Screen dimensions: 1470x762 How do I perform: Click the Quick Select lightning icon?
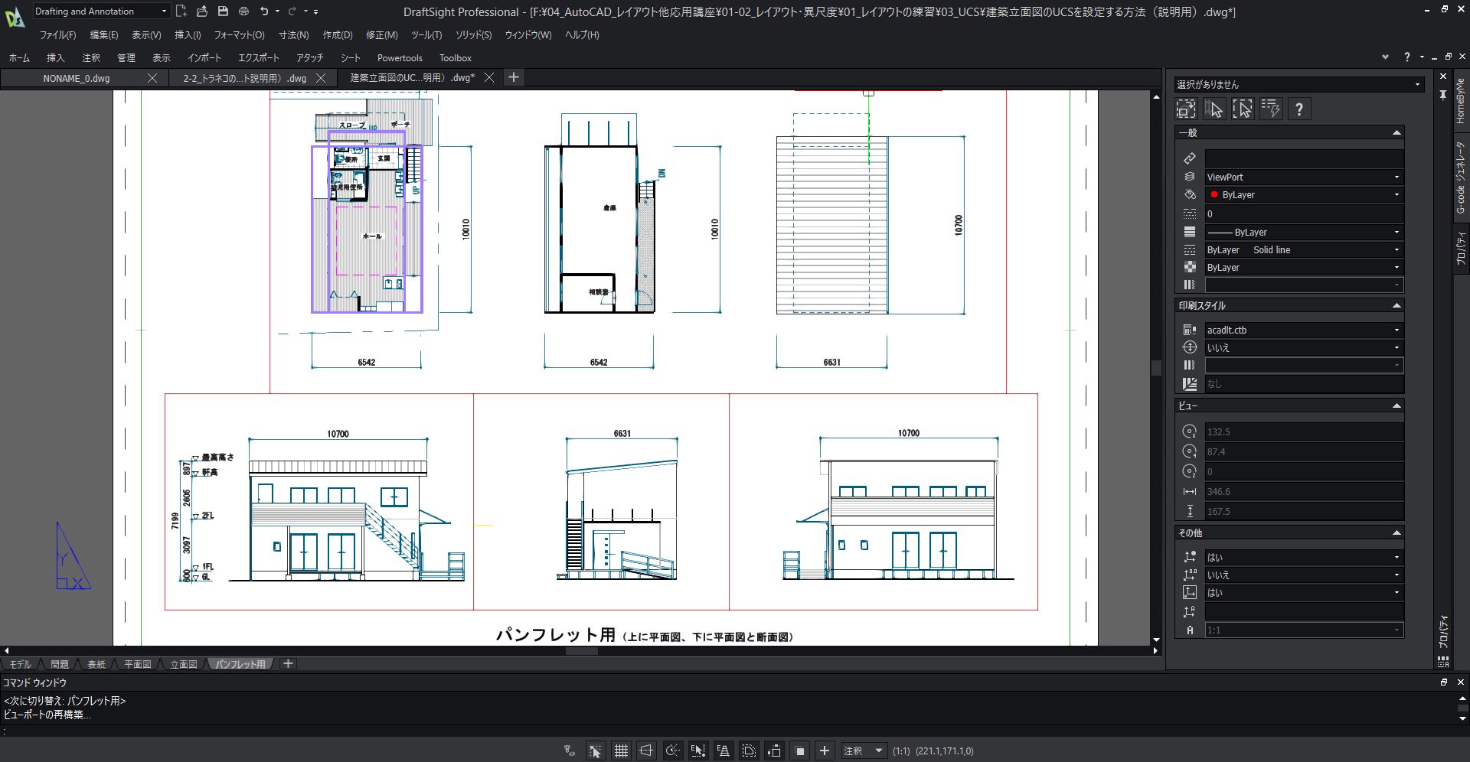point(1271,109)
